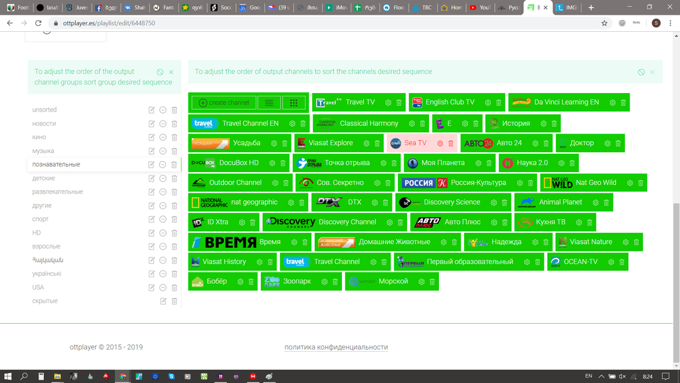
Task: Open Skype from the taskbar
Action: point(171,376)
